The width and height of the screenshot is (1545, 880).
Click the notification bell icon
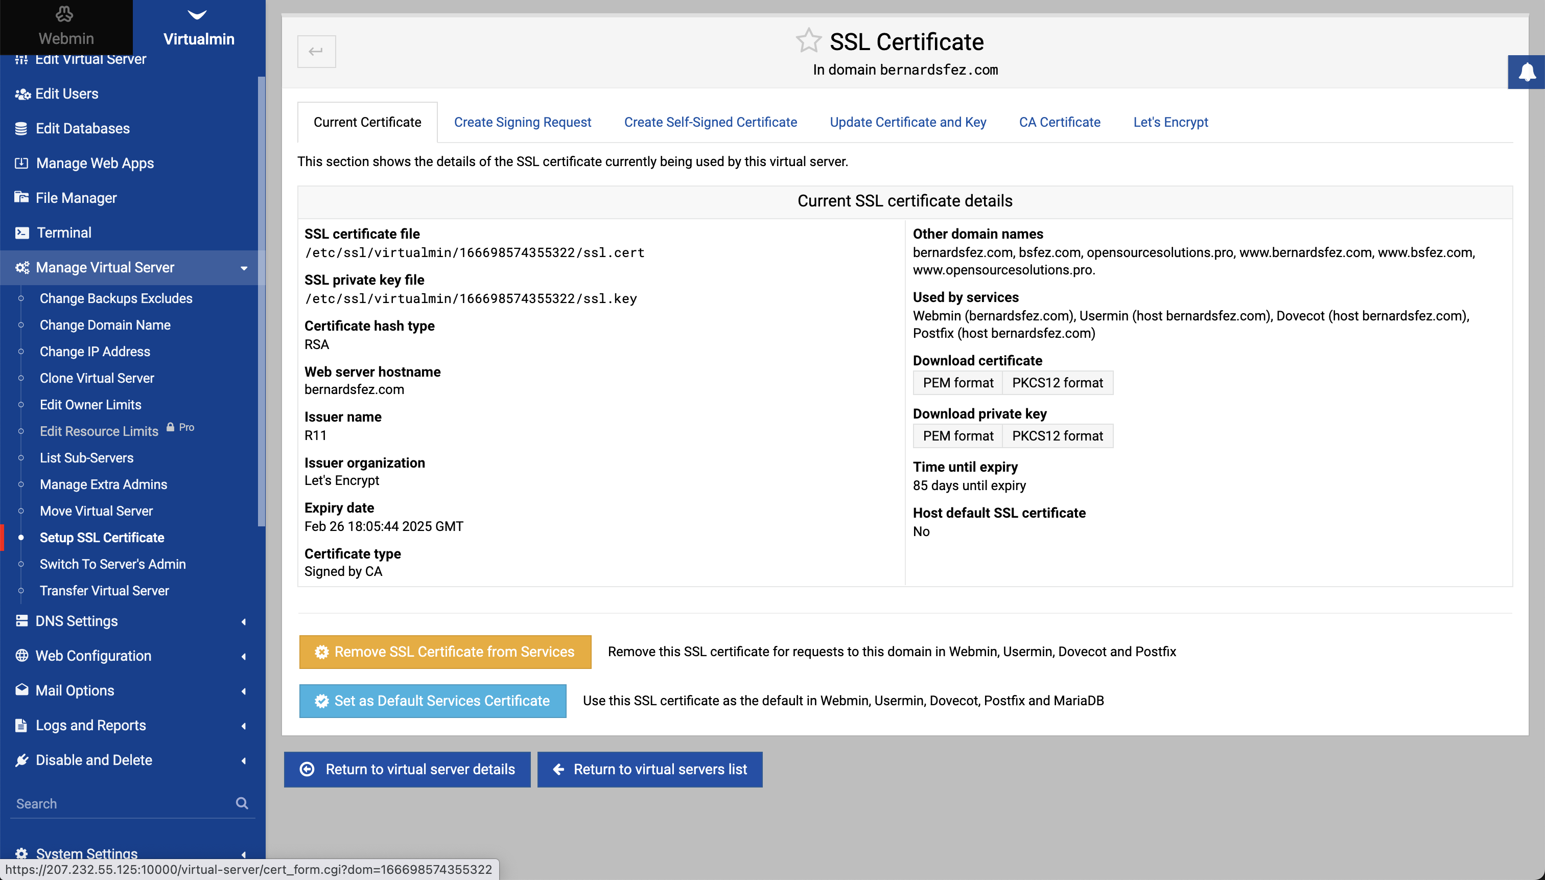point(1526,72)
